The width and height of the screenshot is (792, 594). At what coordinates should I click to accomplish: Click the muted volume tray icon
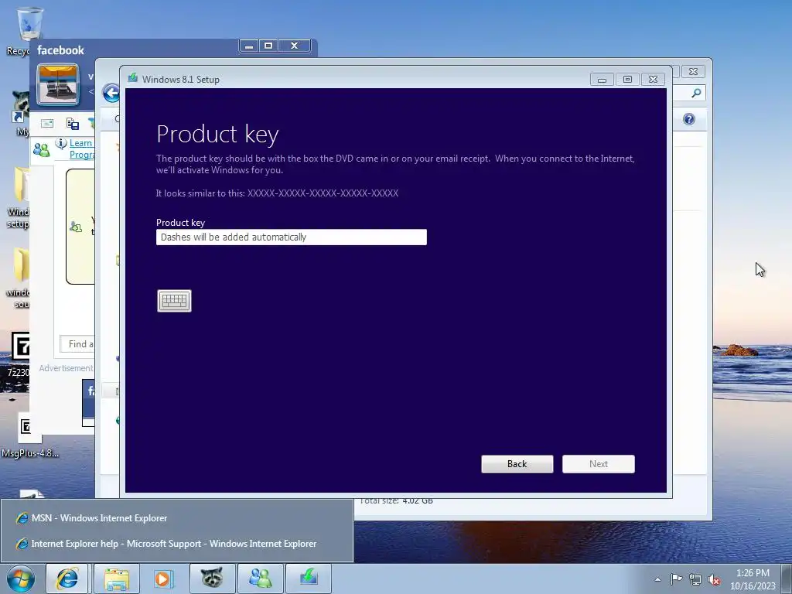(714, 579)
